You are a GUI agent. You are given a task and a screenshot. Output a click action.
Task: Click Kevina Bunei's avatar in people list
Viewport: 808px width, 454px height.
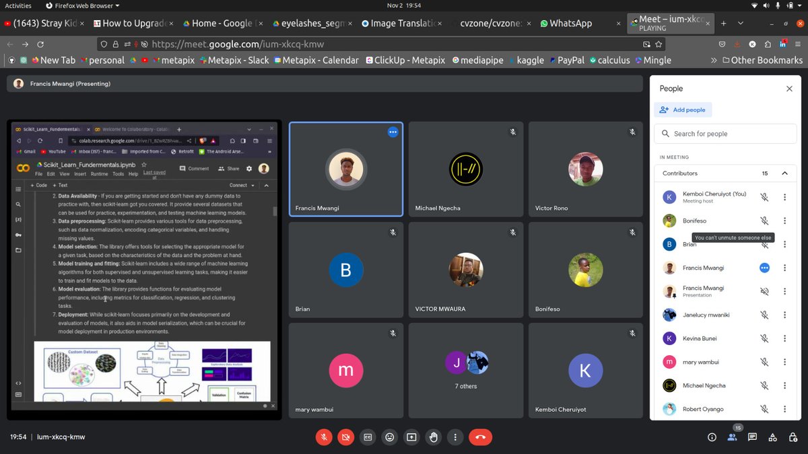coord(669,338)
